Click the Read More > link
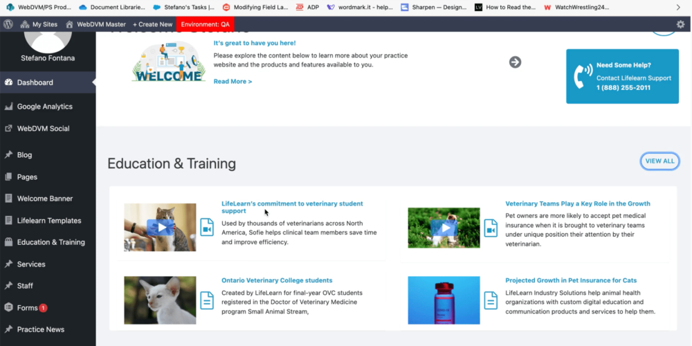This screenshot has height=346, width=692. (233, 82)
